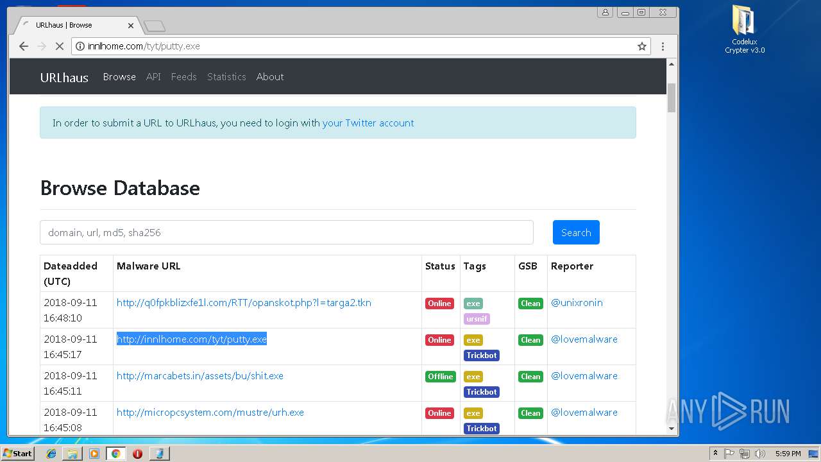Open the Statistics navigation item
The image size is (821, 462).
226,77
